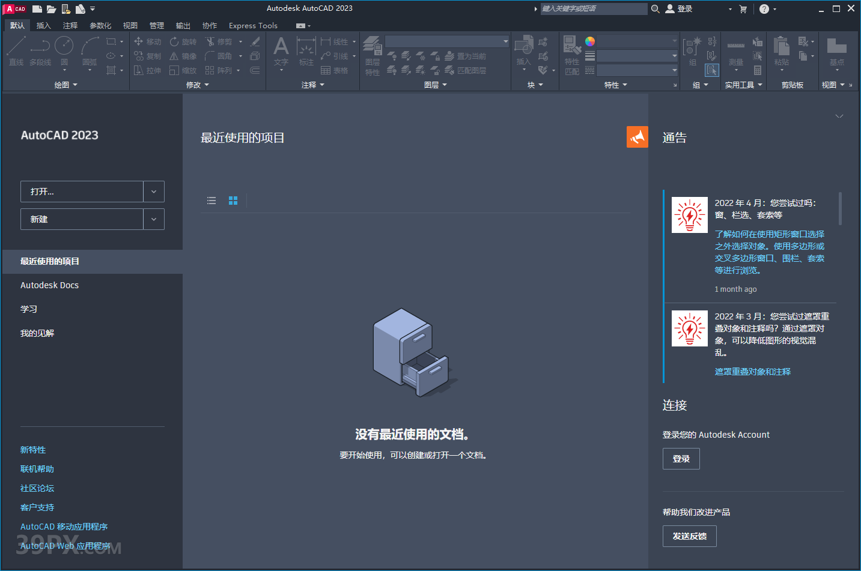Click the Array (阵列) tool
Screen dimensions: 861x571
click(x=219, y=70)
